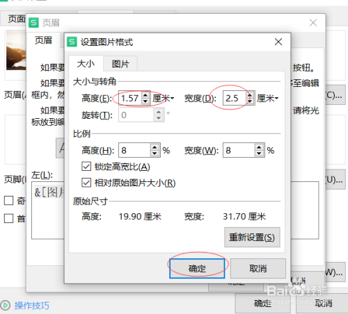348x314 pixels.
Task: Open the 厘米 unit dropdown next to 宽度(D)
Action: tap(267, 99)
